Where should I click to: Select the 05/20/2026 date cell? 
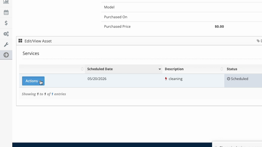click(x=97, y=79)
